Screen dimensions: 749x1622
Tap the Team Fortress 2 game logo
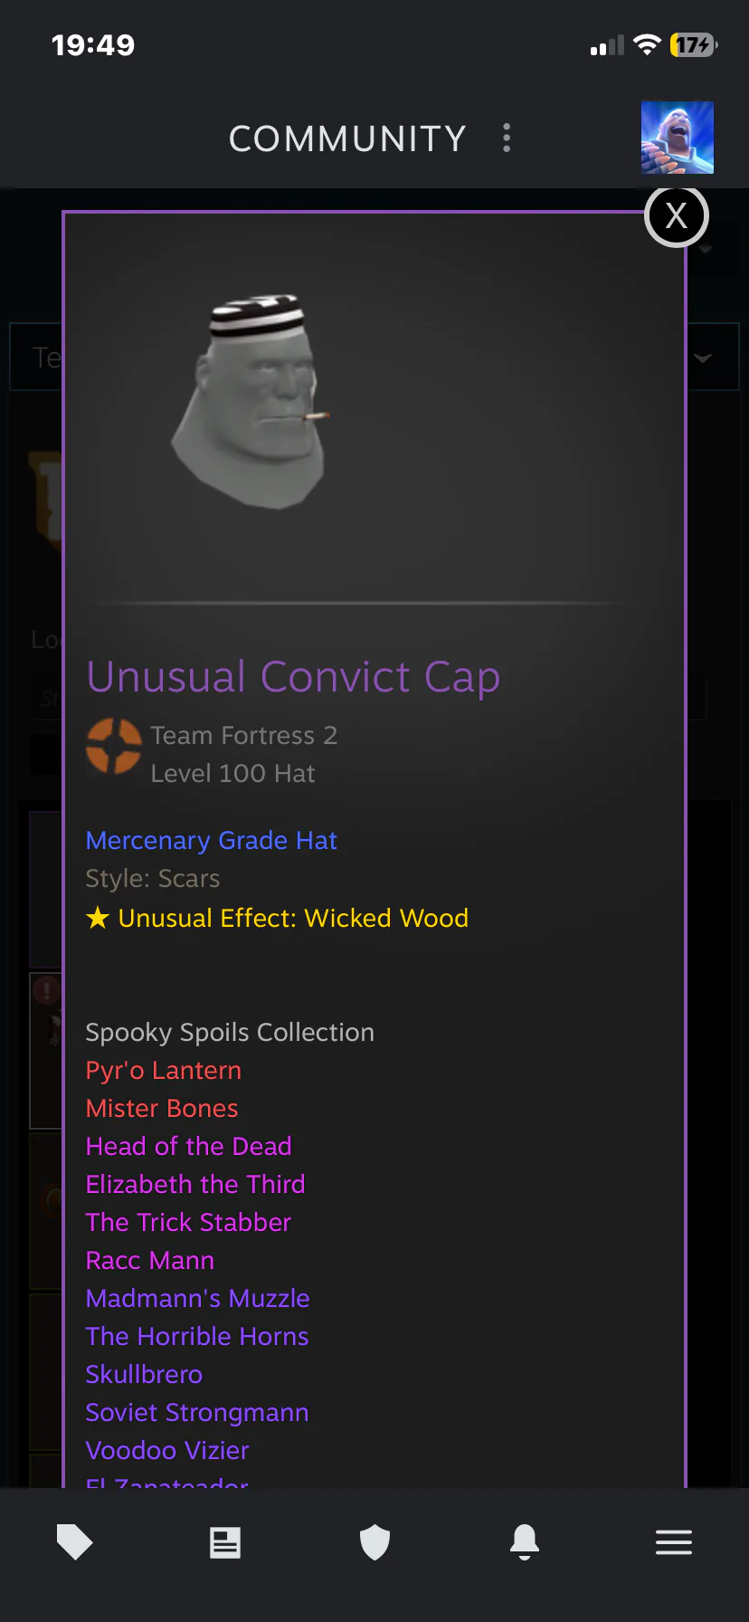[114, 746]
